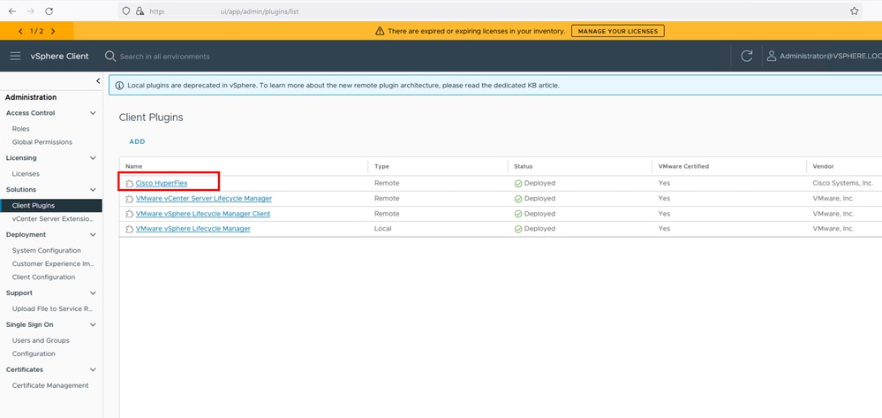Collapse the Support section
Screen dimensions: 882x418
pos(93,293)
